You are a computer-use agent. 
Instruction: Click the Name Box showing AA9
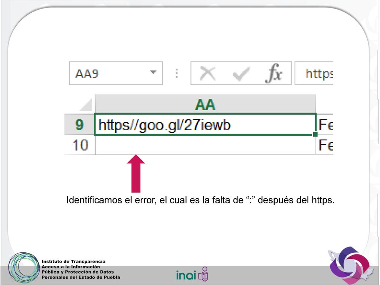pos(116,73)
